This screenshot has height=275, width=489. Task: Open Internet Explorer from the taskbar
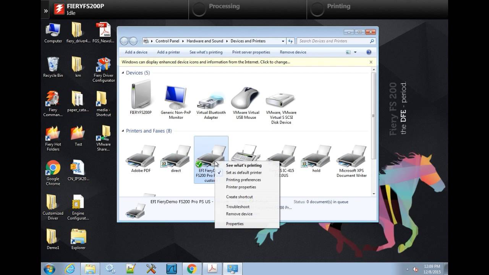[70, 269]
